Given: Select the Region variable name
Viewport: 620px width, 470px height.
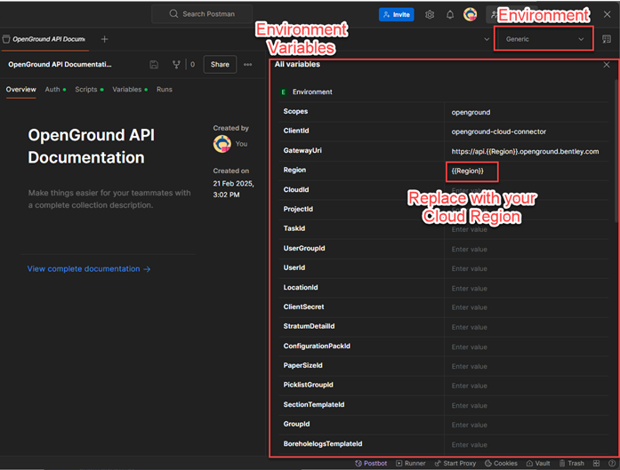Looking at the screenshot, I should 294,170.
